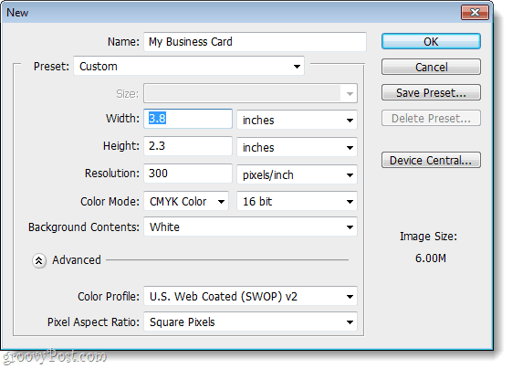Viewport: 512px width, 369px height.
Task: Open the Preset dropdown showing Custom
Action: [189, 67]
